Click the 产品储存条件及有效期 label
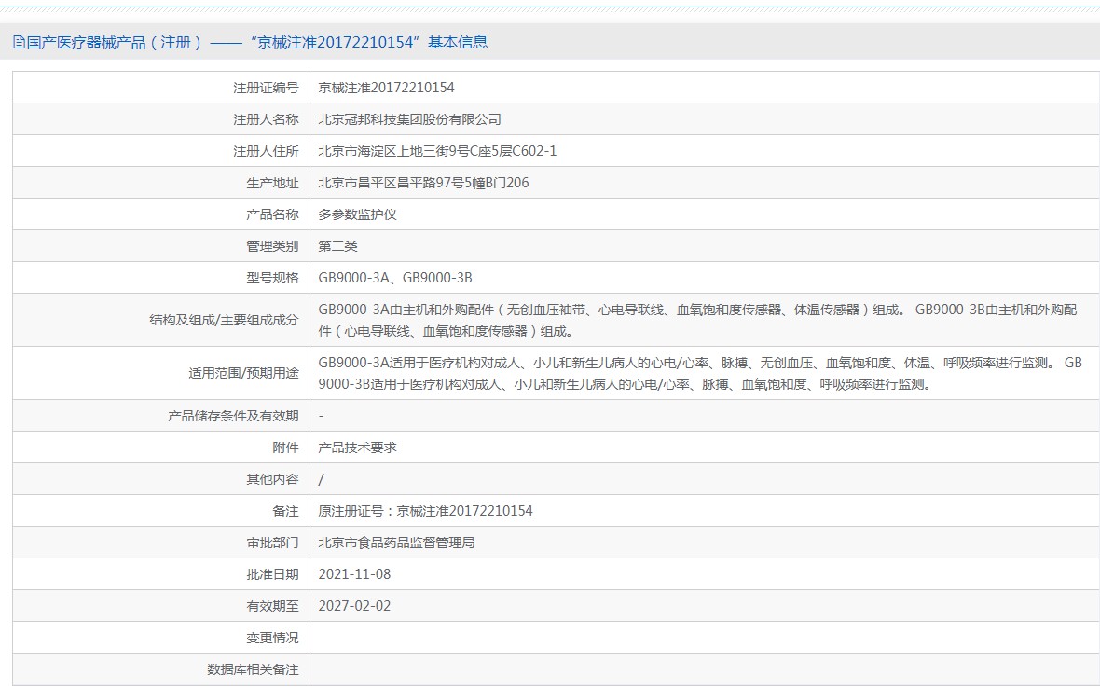This screenshot has width=1100, height=689. pos(233,416)
